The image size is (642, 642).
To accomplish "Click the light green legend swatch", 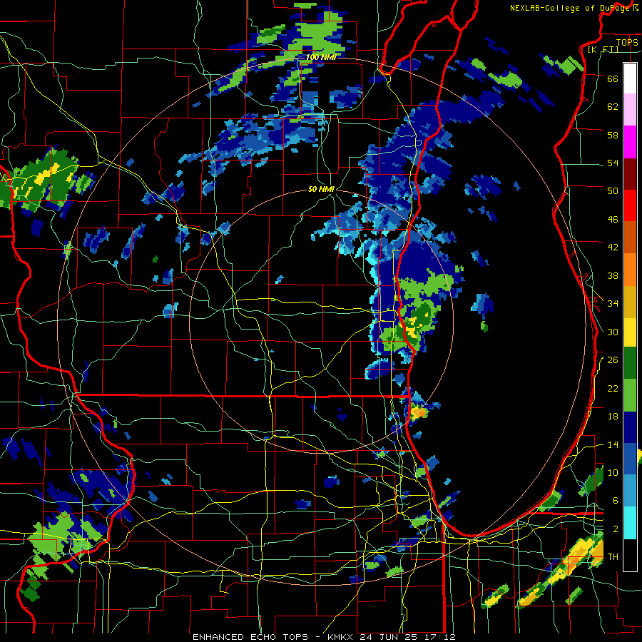I will 630,394.
